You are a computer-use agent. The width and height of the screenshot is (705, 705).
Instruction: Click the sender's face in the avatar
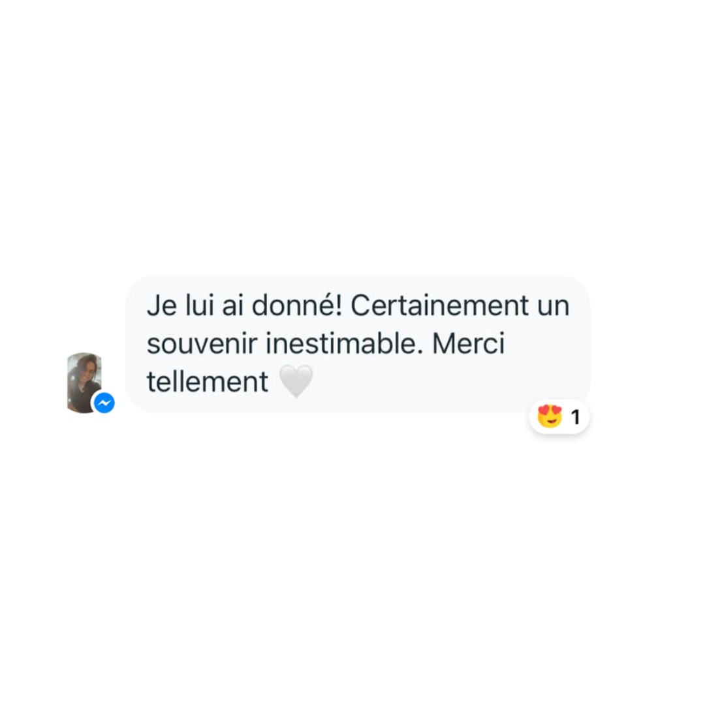(x=87, y=371)
